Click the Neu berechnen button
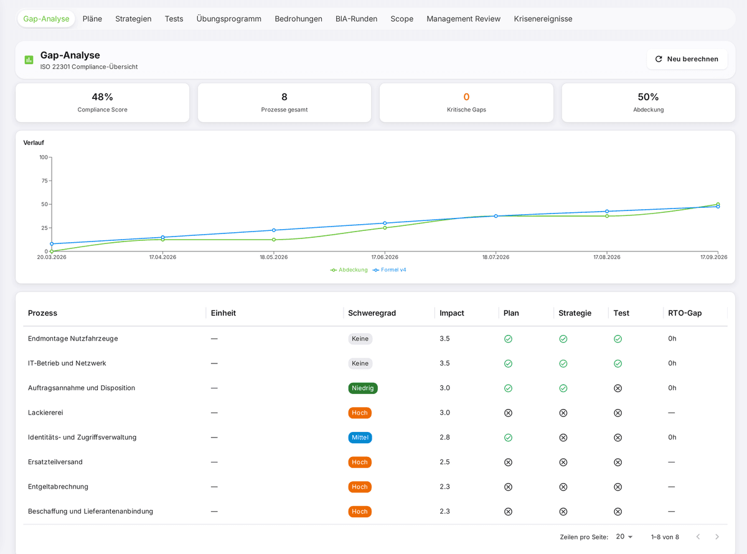This screenshot has width=747, height=554. 687,59
